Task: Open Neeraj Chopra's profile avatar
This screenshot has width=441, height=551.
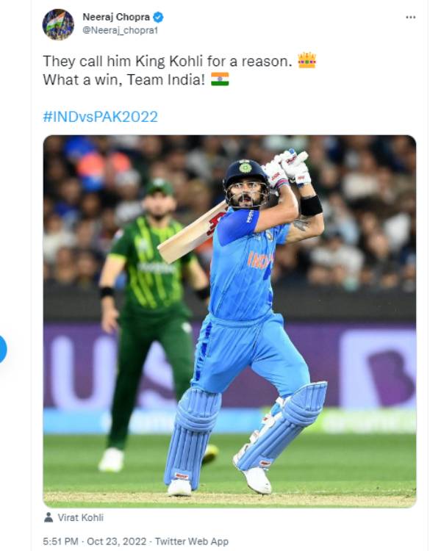Action: 57,24
